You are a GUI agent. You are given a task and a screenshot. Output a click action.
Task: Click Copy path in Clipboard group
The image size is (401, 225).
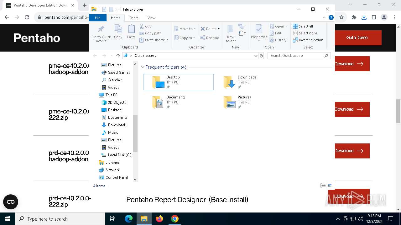(150, 33)
